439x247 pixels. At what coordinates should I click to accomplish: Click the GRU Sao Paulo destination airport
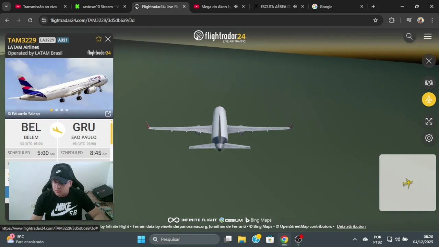(84, 133)
